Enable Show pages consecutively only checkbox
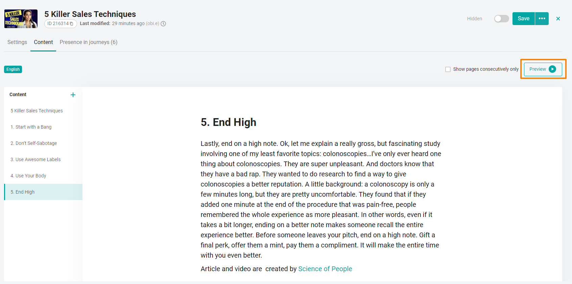572x284 pixels. click(448, 69)
